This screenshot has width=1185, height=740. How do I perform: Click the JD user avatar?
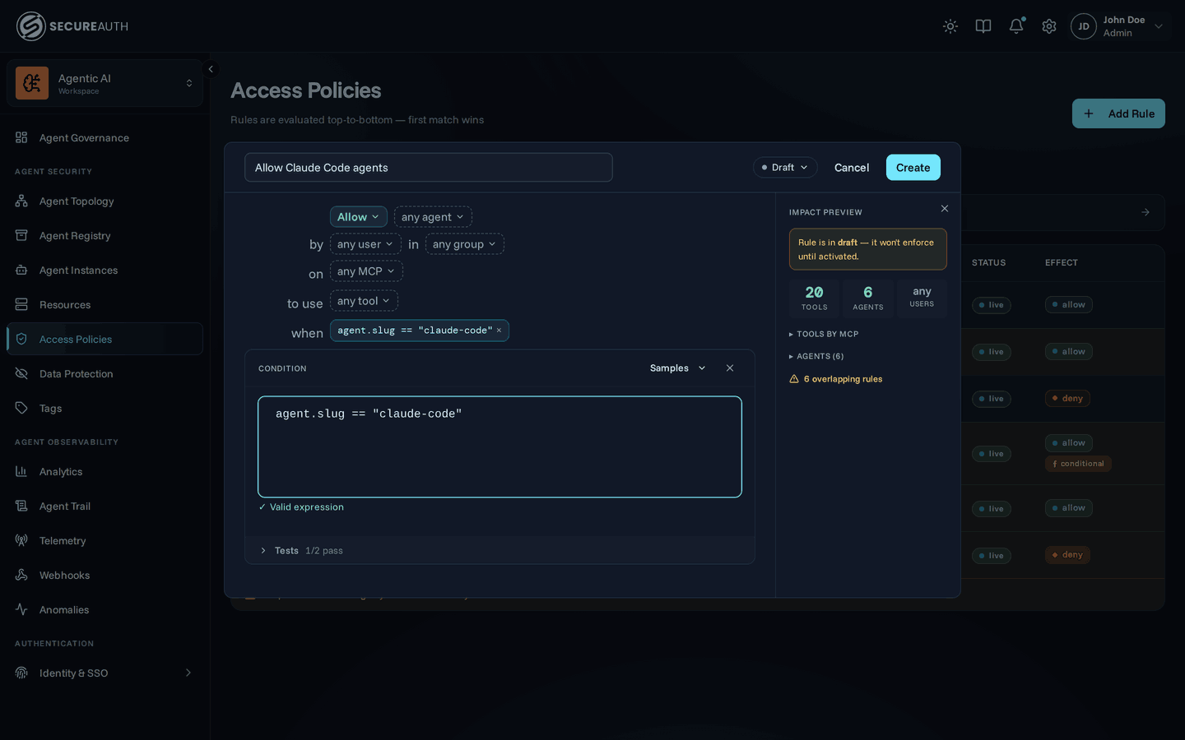click(x=1084, y=26)
